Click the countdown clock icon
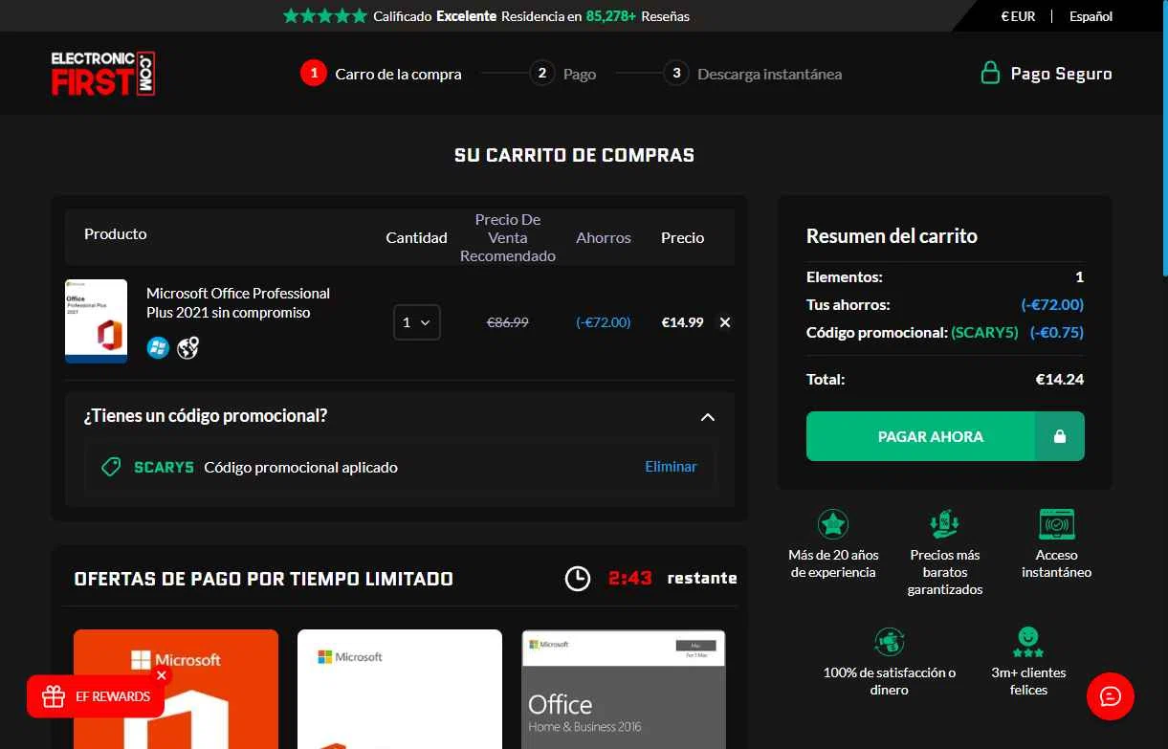This screenshot has height=749, width=1168. click(x=578, y=578)
